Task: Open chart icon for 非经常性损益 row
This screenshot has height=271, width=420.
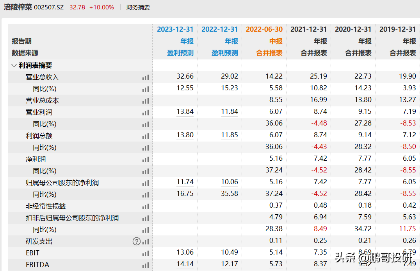Action: coord(146,206)
